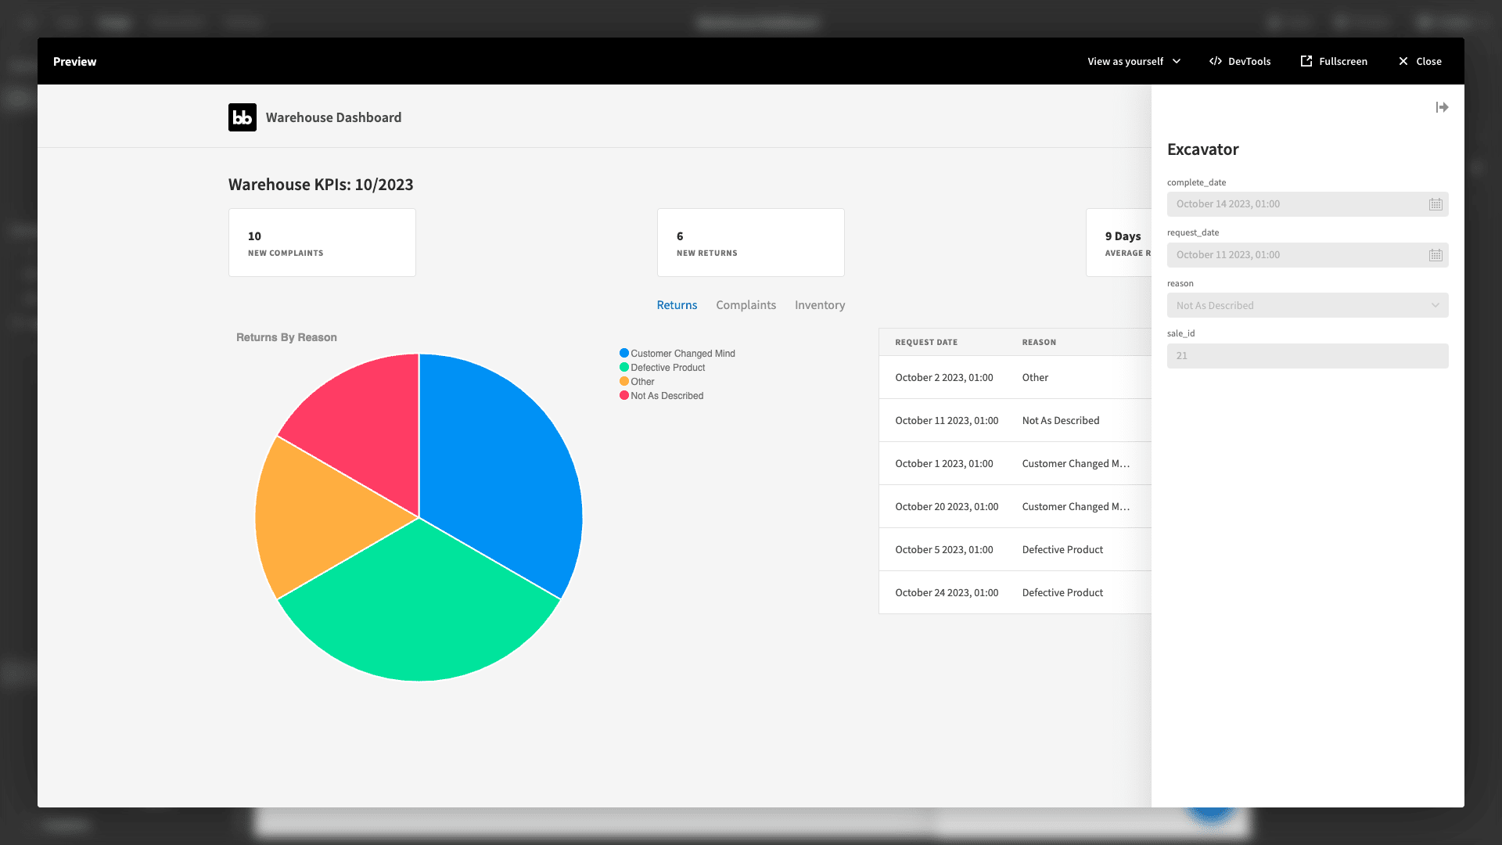Select the October 24 2023 Defective Product row
1502x845 pixels.
pos(1015,592)
